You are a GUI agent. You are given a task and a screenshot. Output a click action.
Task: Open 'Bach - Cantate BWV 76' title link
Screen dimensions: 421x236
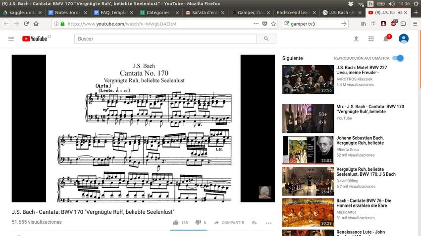click(364, 203)
